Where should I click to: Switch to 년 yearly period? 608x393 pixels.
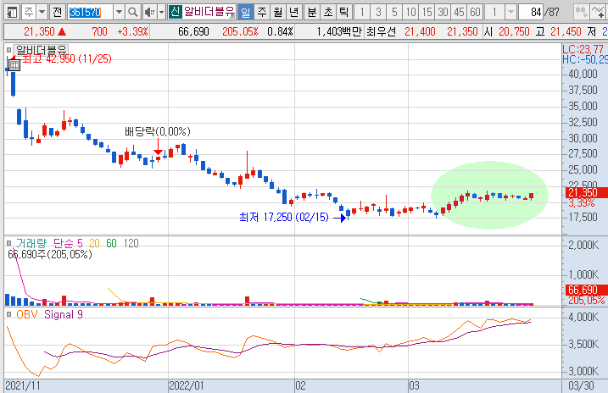coord(294,13)
